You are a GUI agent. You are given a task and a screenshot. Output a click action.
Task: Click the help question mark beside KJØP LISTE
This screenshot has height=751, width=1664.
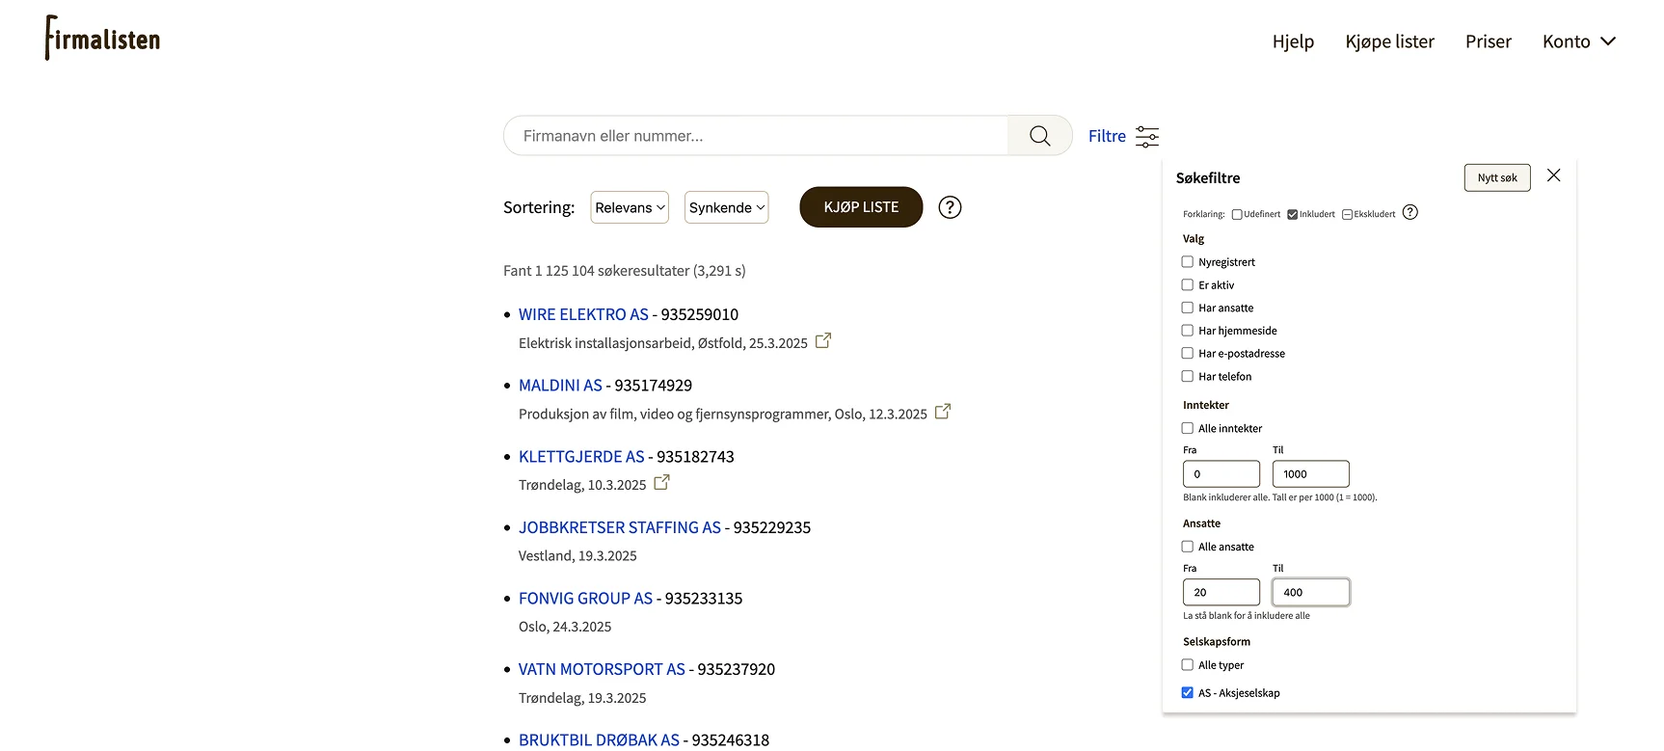(950, 207)
